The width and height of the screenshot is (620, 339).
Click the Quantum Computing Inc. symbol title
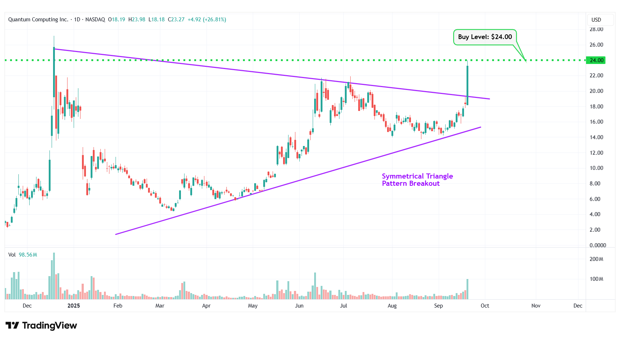(x=38, y=20)
